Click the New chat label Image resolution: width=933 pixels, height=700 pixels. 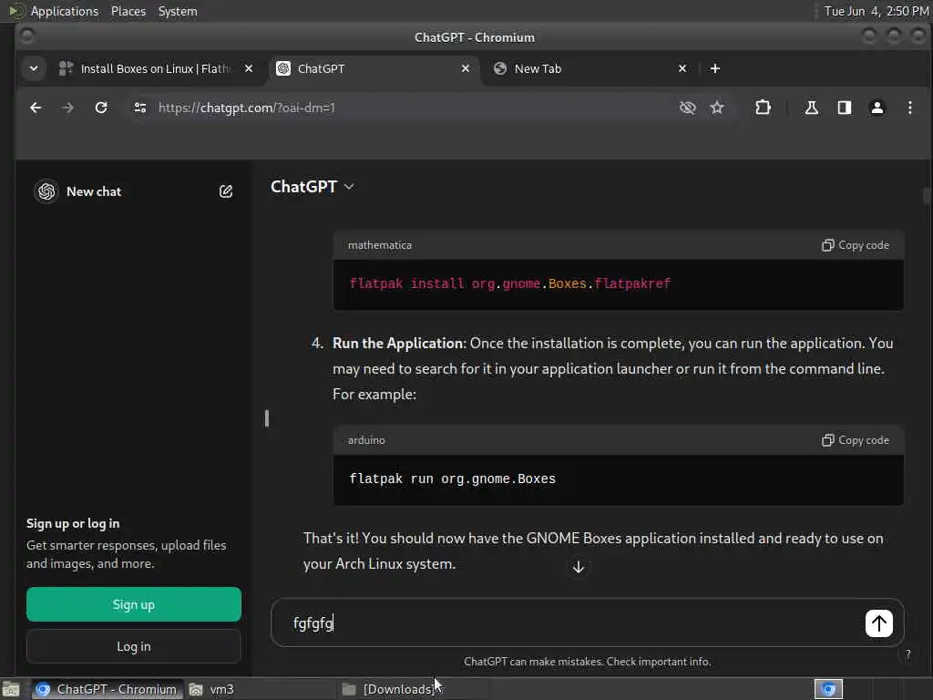coord(94,191)
